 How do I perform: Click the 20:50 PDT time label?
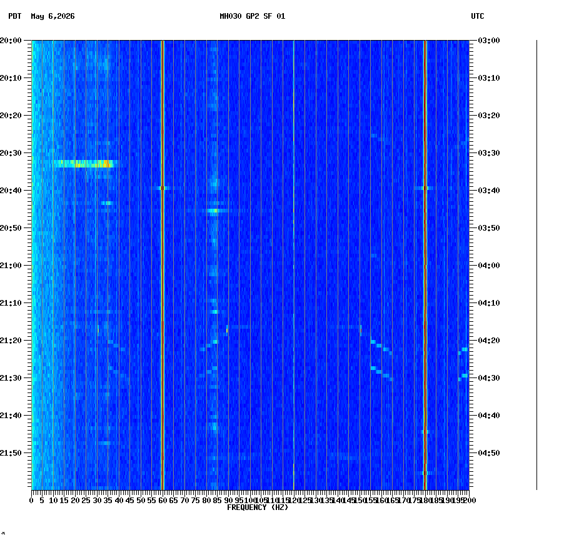pyautogui.click(x=11, y=228)
